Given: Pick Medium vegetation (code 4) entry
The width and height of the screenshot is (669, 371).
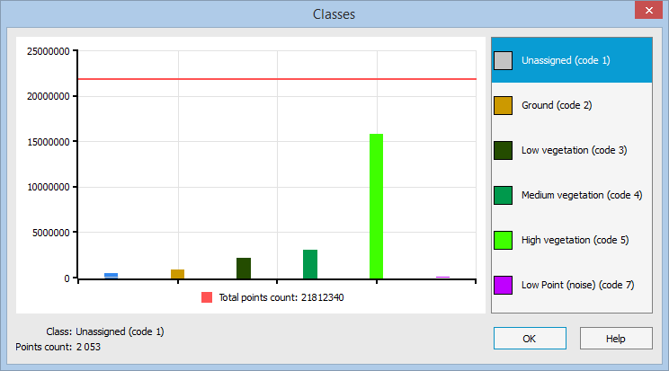Looking at the screenshot, I should click(581, 195).
